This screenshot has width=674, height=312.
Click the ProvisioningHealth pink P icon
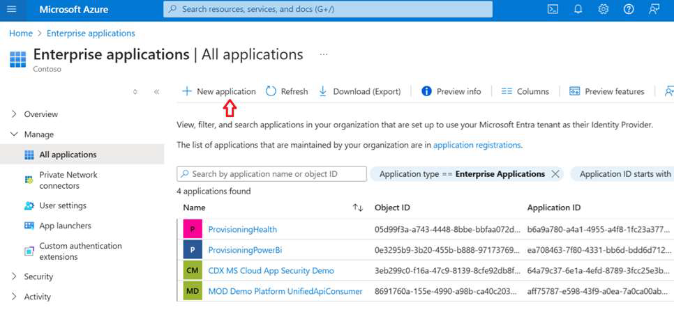coord(192,229)
